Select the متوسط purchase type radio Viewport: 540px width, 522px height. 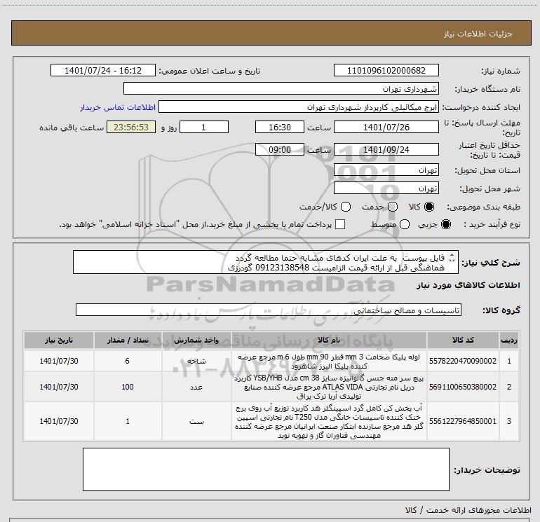coord(405,224)
